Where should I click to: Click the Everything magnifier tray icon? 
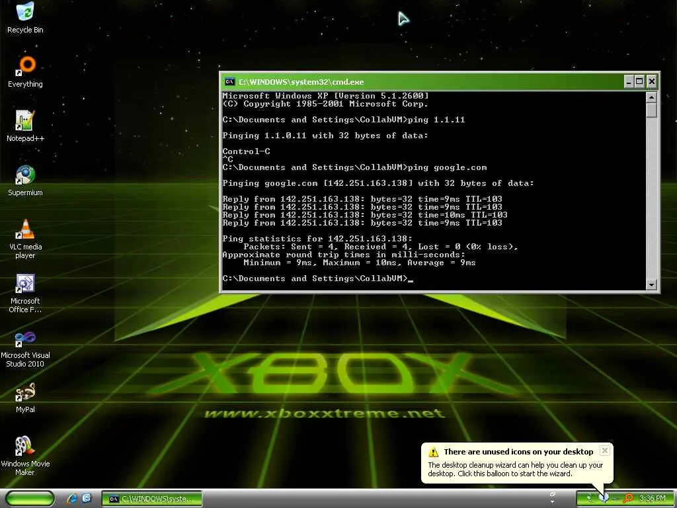628,498
